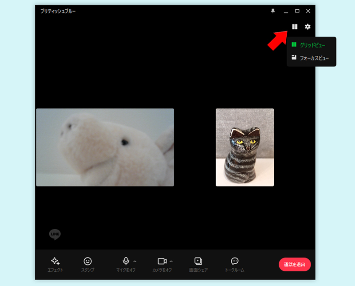Click the cat figurine video thumbnail

[x=245, y=147]
